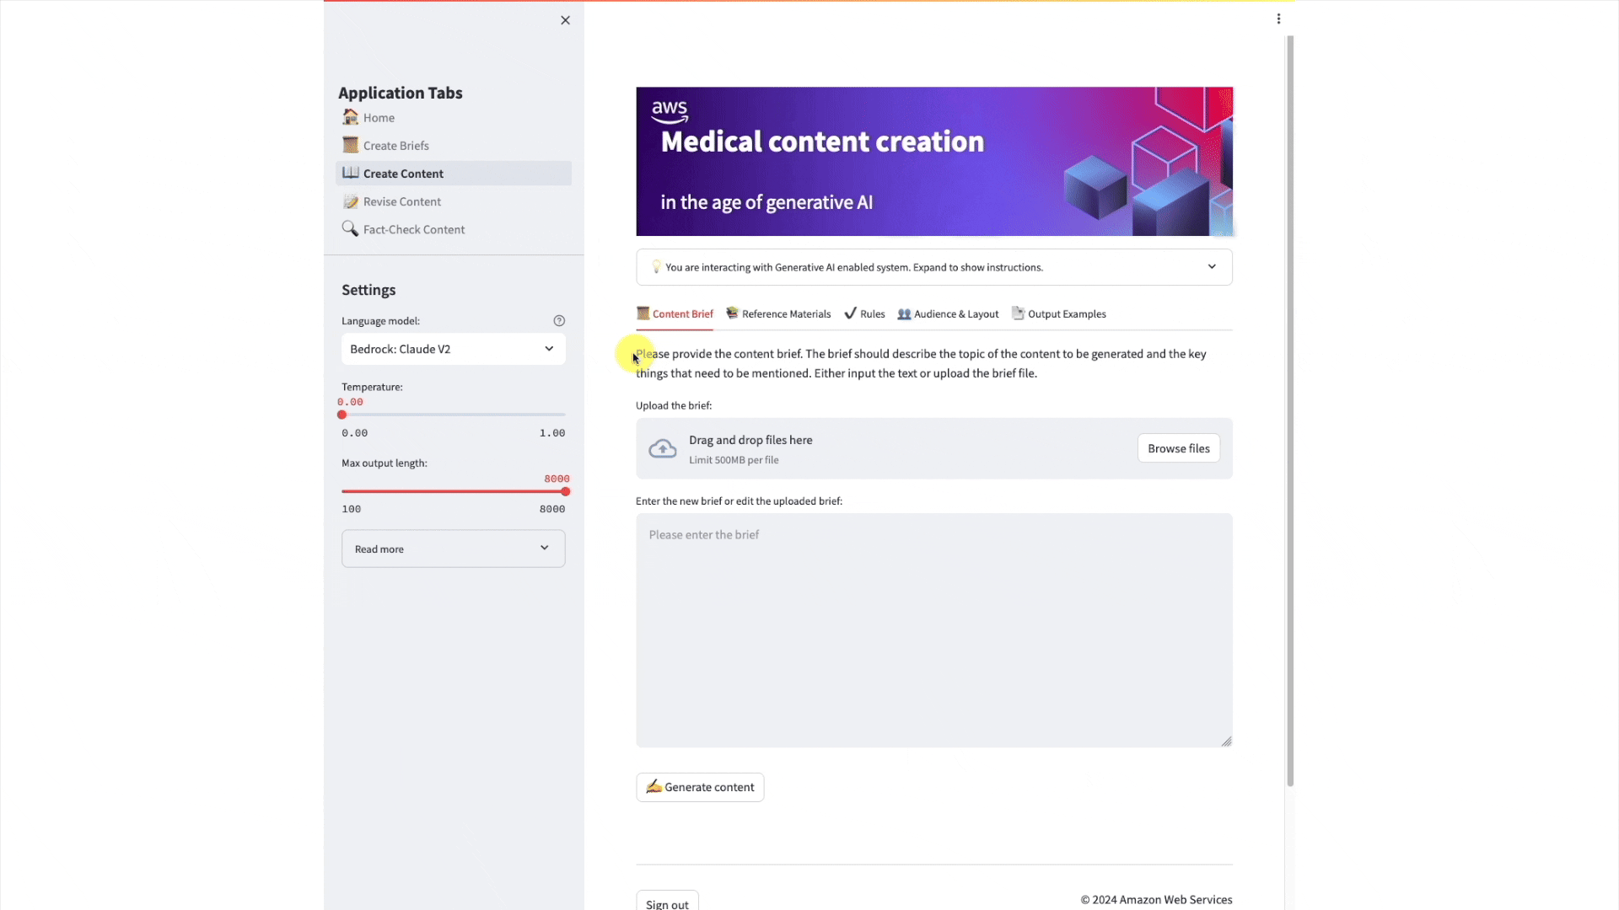Click the language model help question icon
This screenshot has width=1619, height=910.
(559, 321)
